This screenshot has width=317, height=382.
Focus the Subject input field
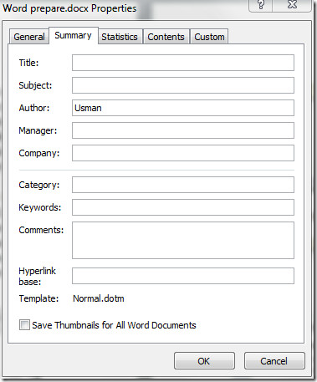183,85
